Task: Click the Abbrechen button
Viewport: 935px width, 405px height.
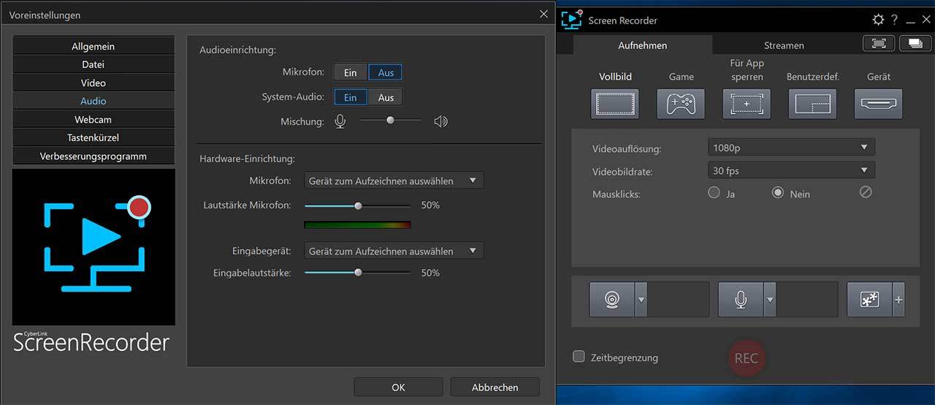Action: (495, 387)
